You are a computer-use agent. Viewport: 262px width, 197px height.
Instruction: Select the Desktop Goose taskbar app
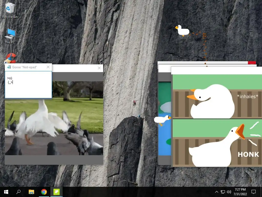pos(57,192)
